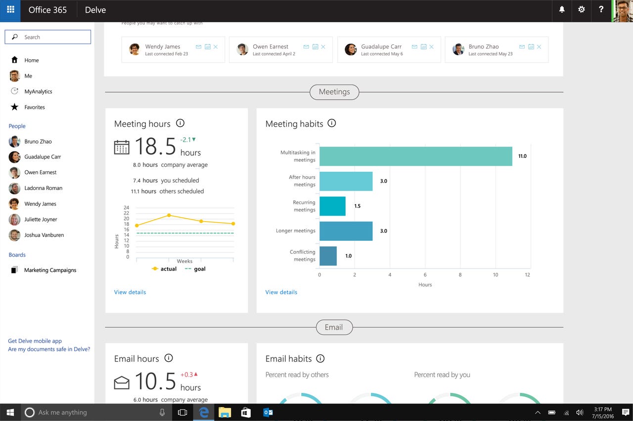Open Owen Earnest's calendar icon
The width and height of the screenshot is (633, 421).
(x=316, y=46)
